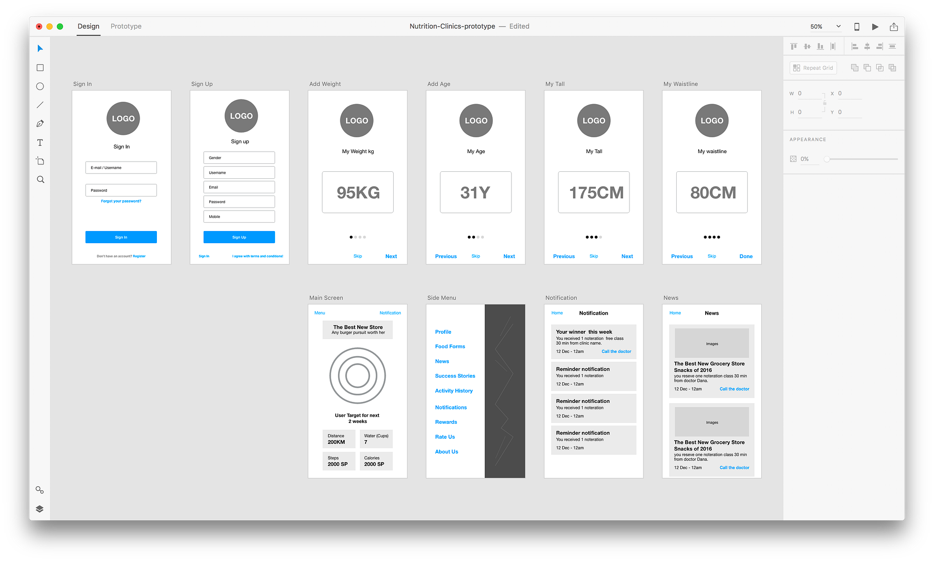
Task: Open the Symbols panel icon
Action: point(40,490)
